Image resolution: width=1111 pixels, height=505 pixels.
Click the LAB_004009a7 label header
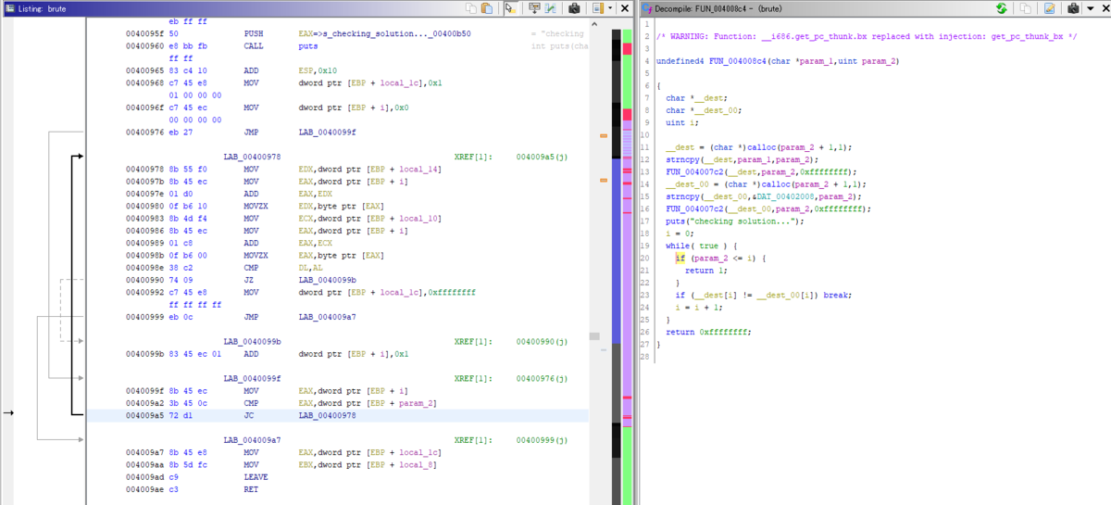coord(252,440)
